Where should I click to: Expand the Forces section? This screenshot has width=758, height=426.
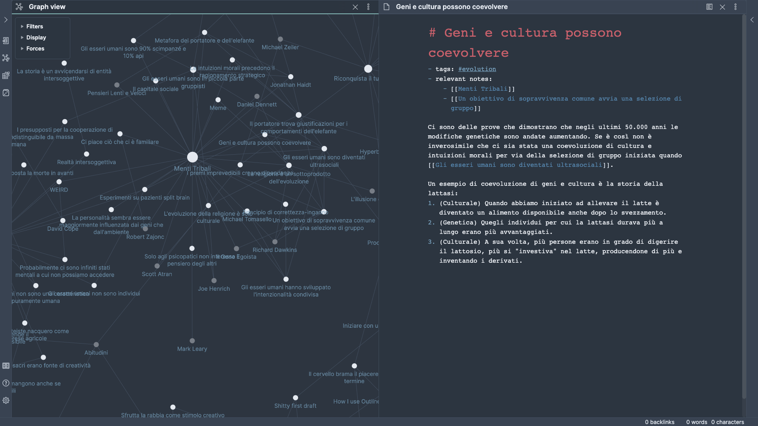pyautogui.click(x=35, y=49)
